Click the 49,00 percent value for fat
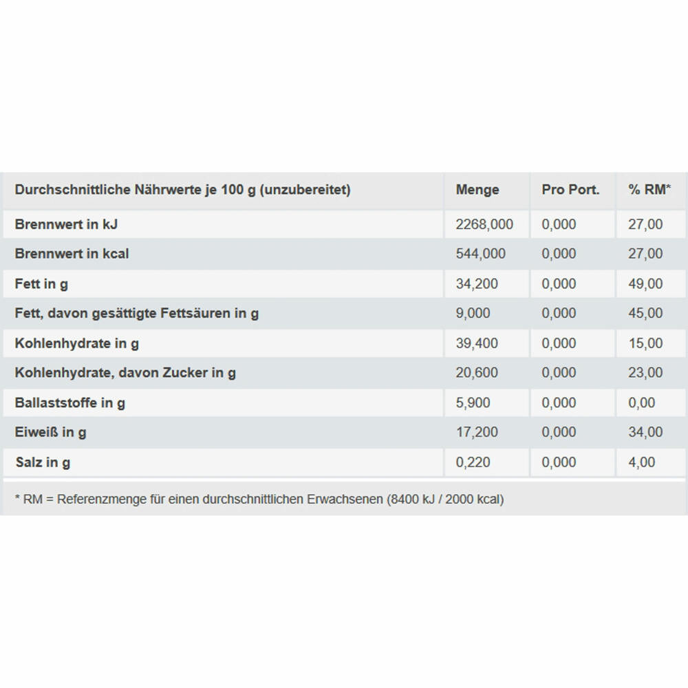 tap(645, 284)
